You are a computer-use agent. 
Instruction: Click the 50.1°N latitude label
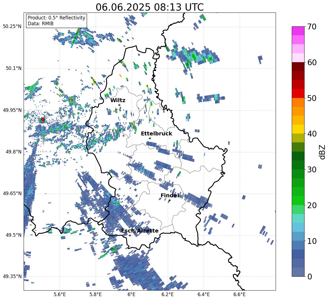[x=14, y=68]
